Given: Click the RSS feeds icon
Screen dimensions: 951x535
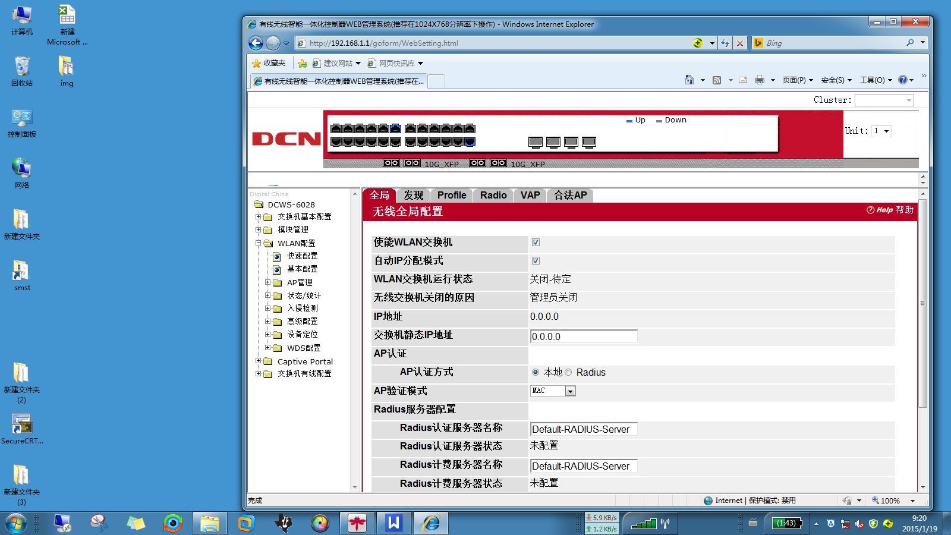Looking at the screenshot, I should tap(717, 80).
